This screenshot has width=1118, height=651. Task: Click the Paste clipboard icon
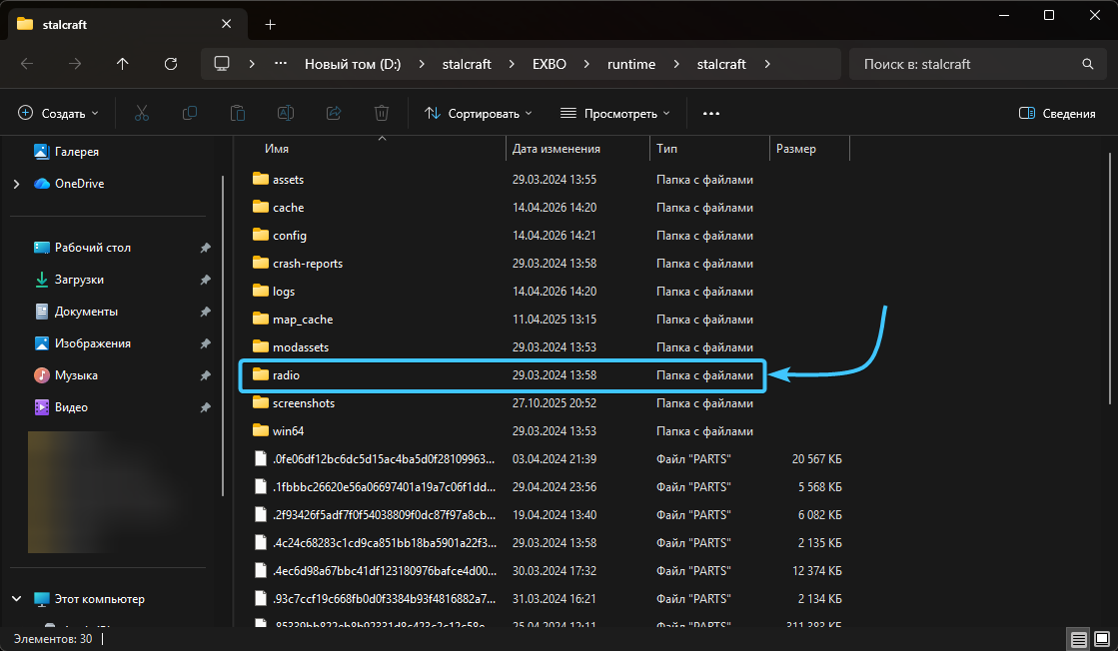tap(237, 114)
